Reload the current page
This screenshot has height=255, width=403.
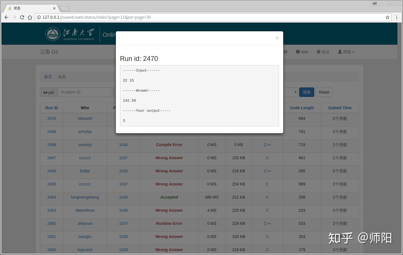(22, 17)
